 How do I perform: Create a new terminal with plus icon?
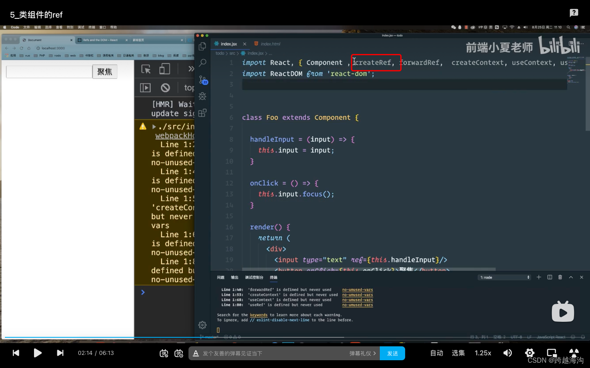point(539,277)
